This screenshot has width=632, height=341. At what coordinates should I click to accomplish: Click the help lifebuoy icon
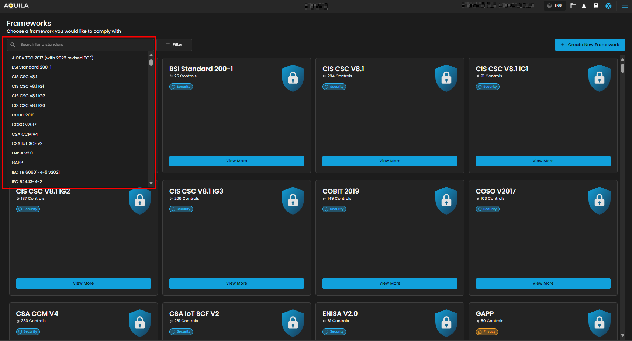pos(608,6)
